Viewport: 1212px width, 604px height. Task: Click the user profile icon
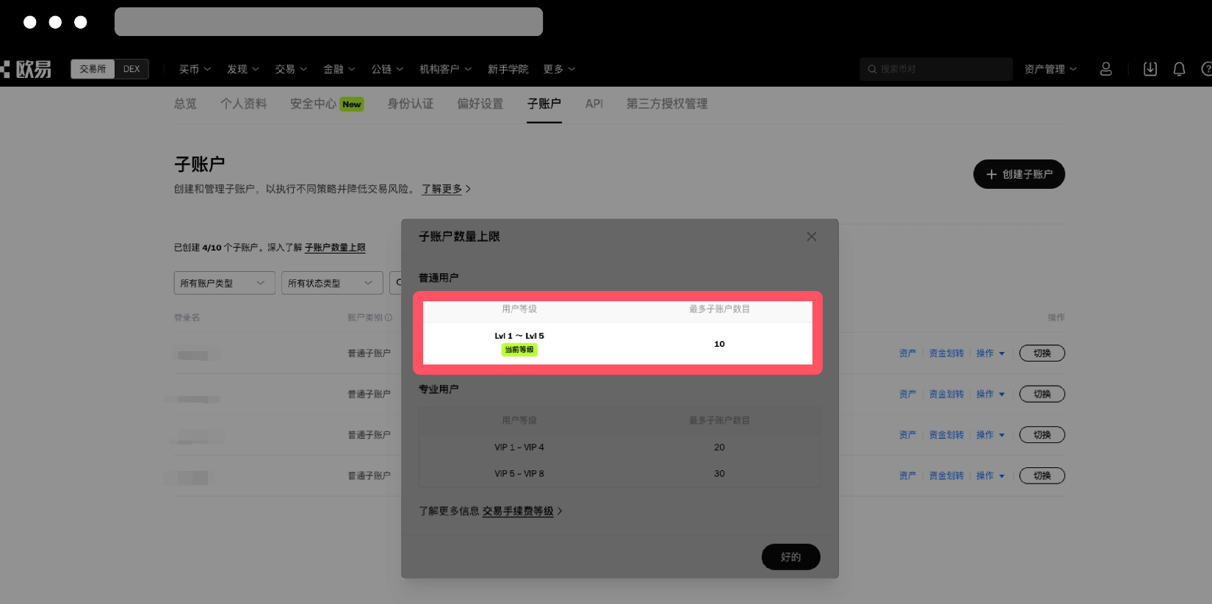coord(1105,69)
